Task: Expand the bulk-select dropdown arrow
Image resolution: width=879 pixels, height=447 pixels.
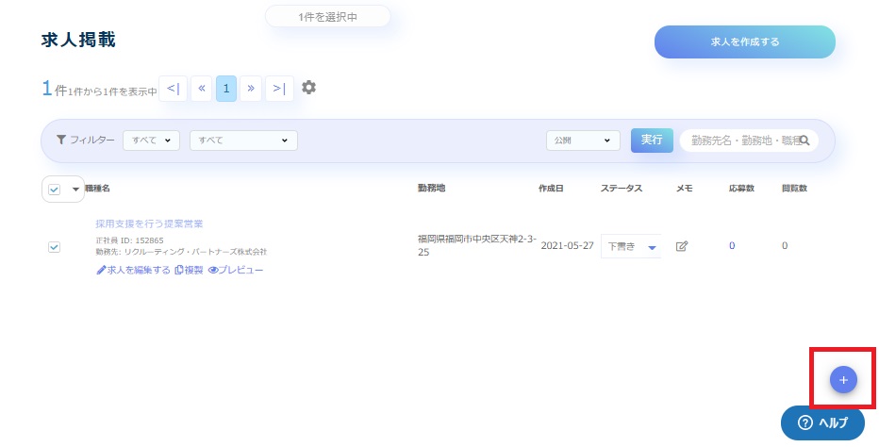Action: pos(75,190)
